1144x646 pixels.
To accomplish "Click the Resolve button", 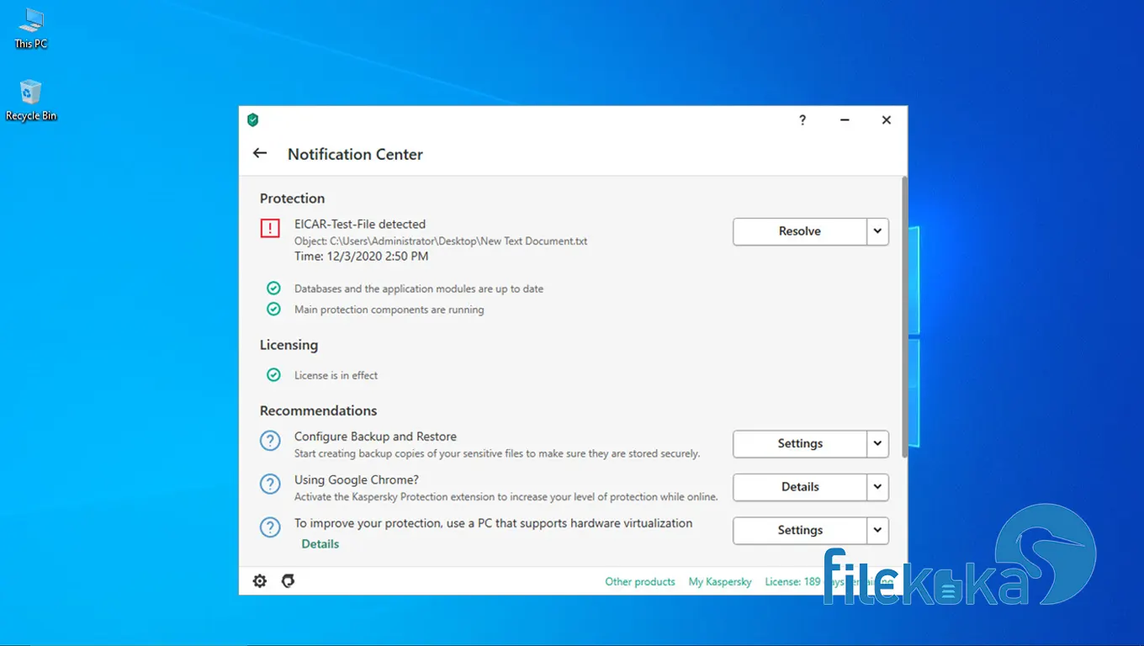I will (800, 231).
